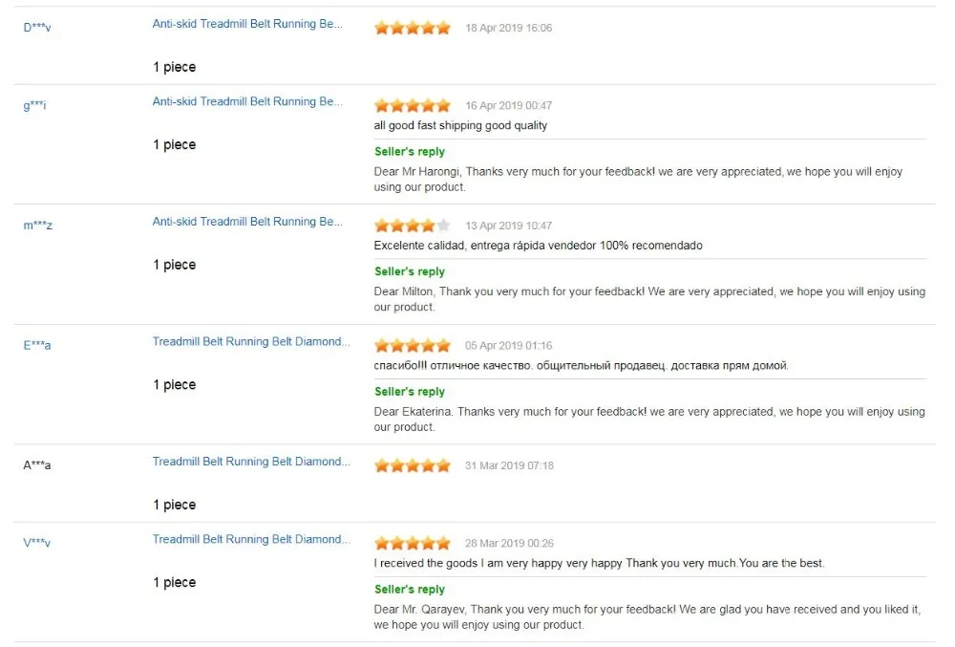Click the star rating dated 28 Mar 2019
This screenshot has height=647, width=955.
click(413, 543)
